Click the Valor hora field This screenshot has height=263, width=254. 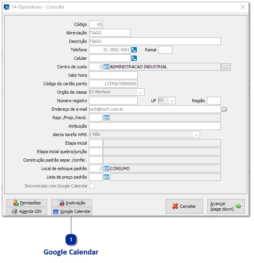point(113,75)
